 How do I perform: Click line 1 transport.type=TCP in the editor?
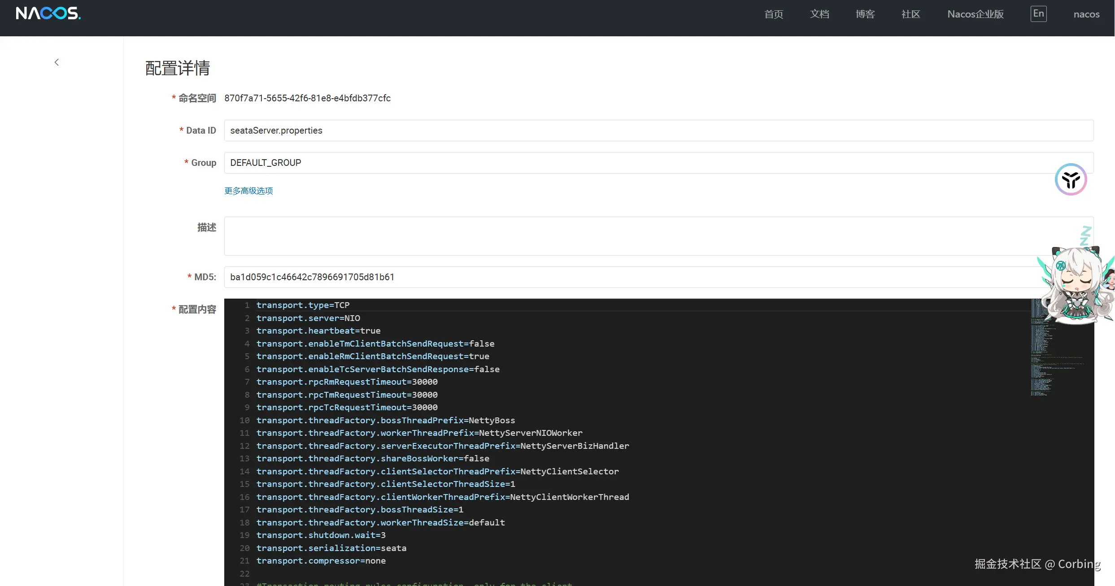click(303, 305)
